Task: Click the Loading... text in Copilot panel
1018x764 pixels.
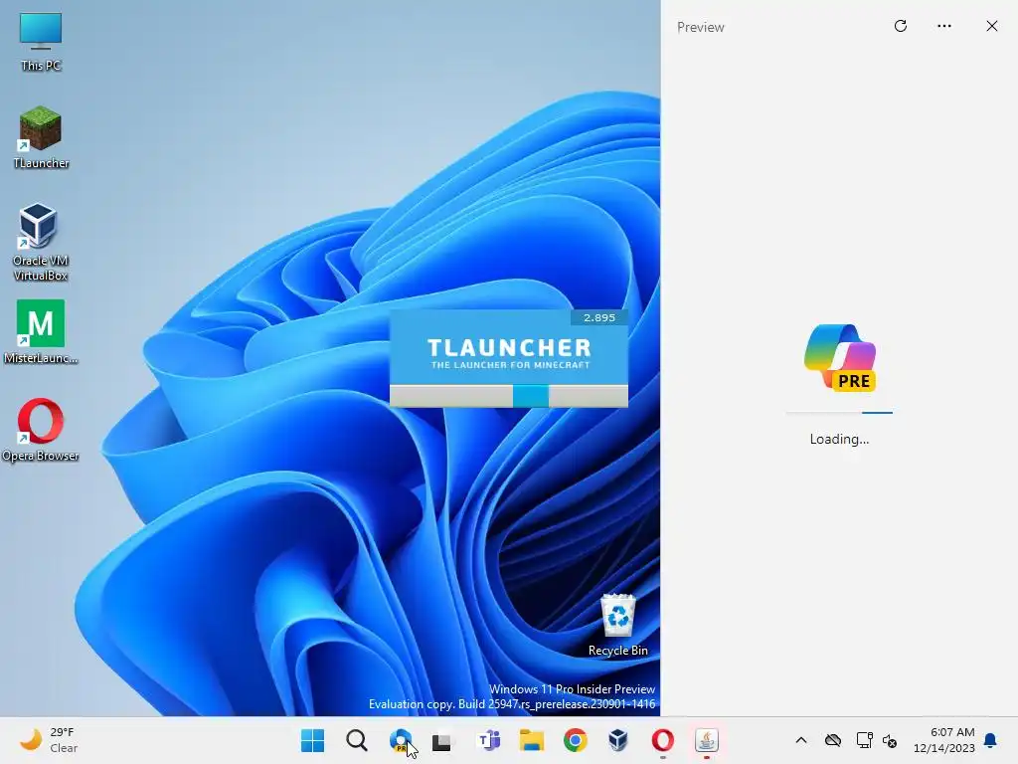Action: tap(839, 439)
